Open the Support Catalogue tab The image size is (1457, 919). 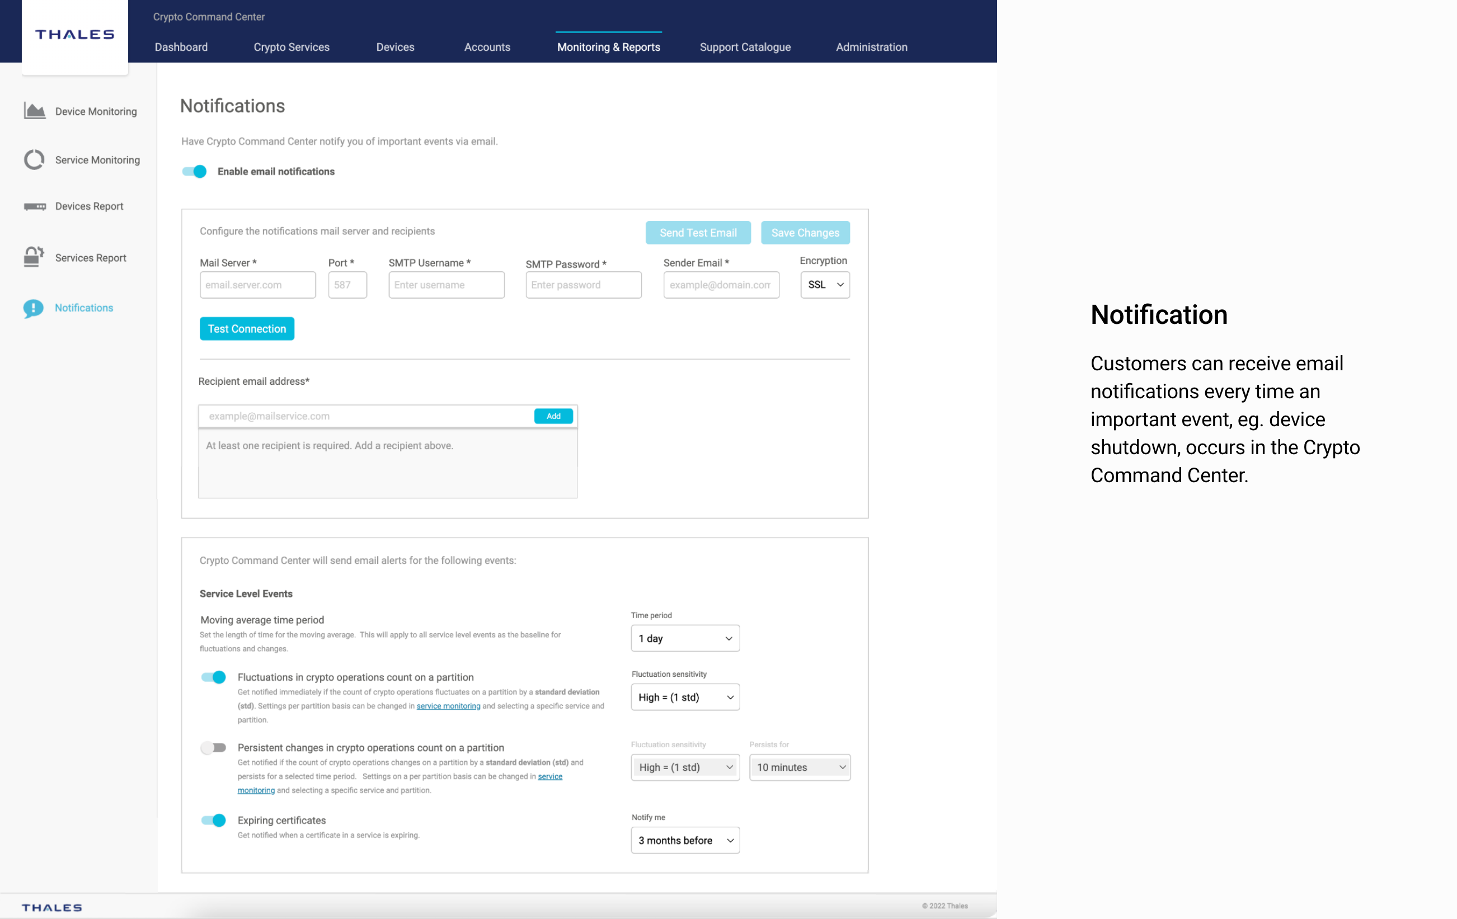point(745,47)
